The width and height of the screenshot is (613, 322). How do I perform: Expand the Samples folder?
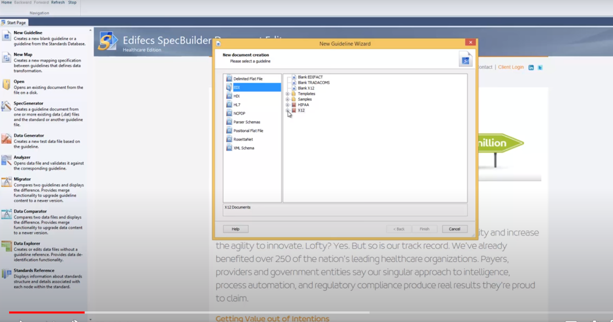tap(288, 99)
